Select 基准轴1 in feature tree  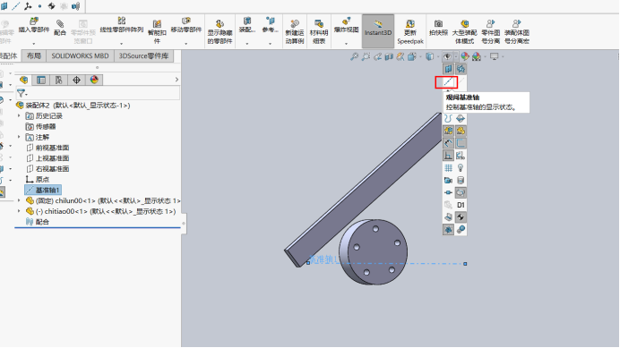(43, 190)
